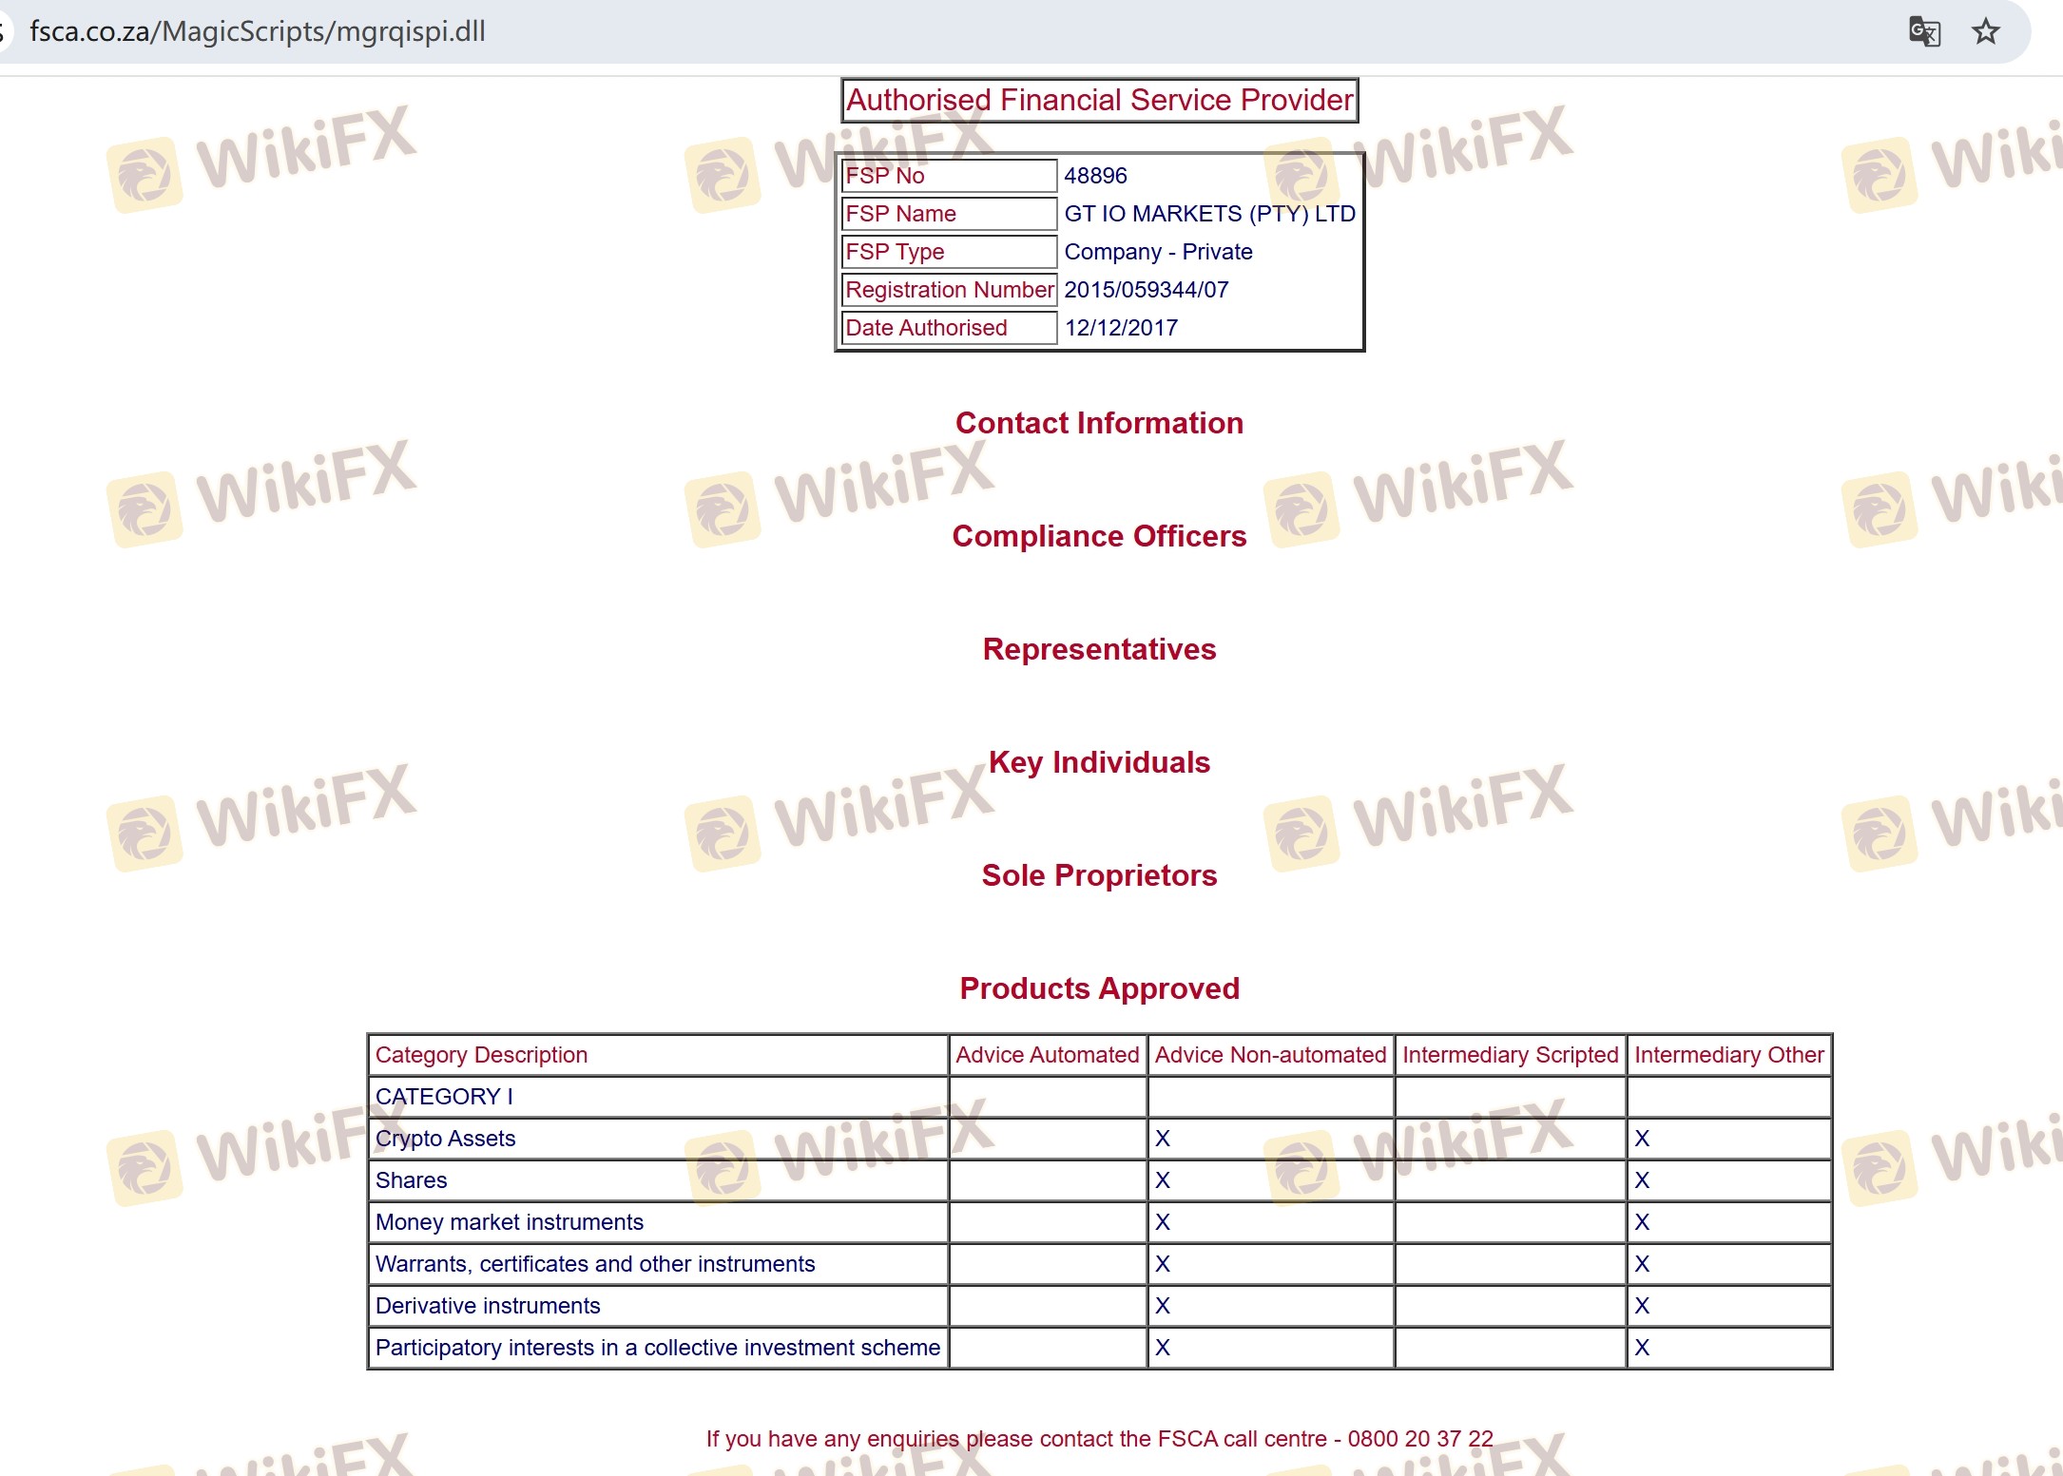The image size is (2063, 1476).
Task: Expand the Contact Information section
Action: tap(1099, 423)
